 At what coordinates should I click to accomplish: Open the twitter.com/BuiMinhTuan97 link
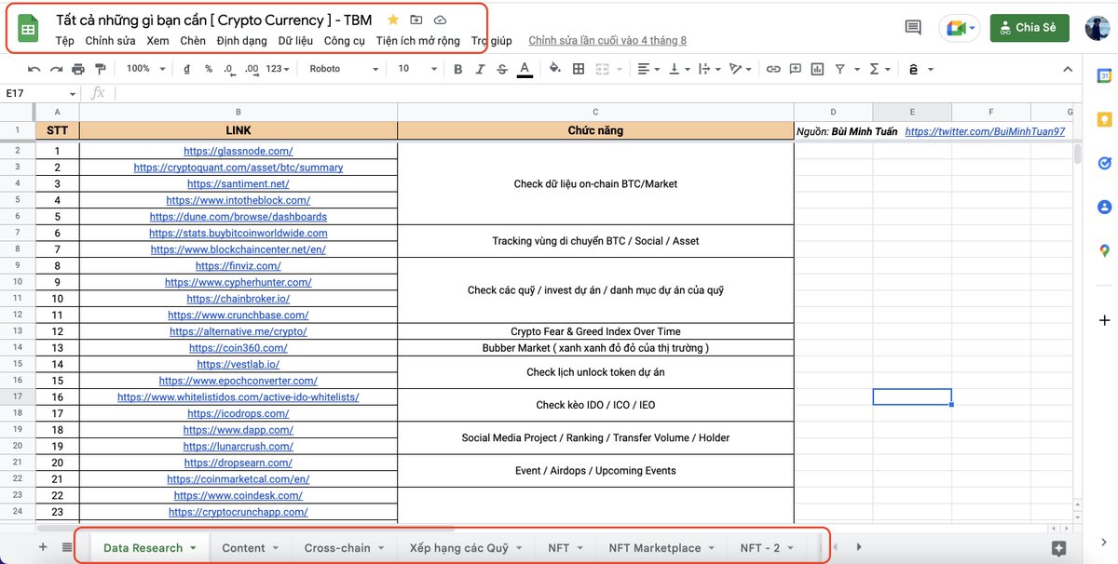[985, 131]
